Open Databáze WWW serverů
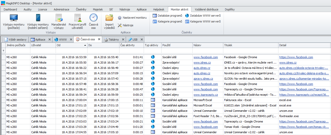This screenshot has width=331, height=135. click(203, 16)
